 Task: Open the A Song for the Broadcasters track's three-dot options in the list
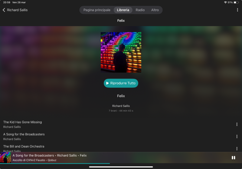click(237, 136)
